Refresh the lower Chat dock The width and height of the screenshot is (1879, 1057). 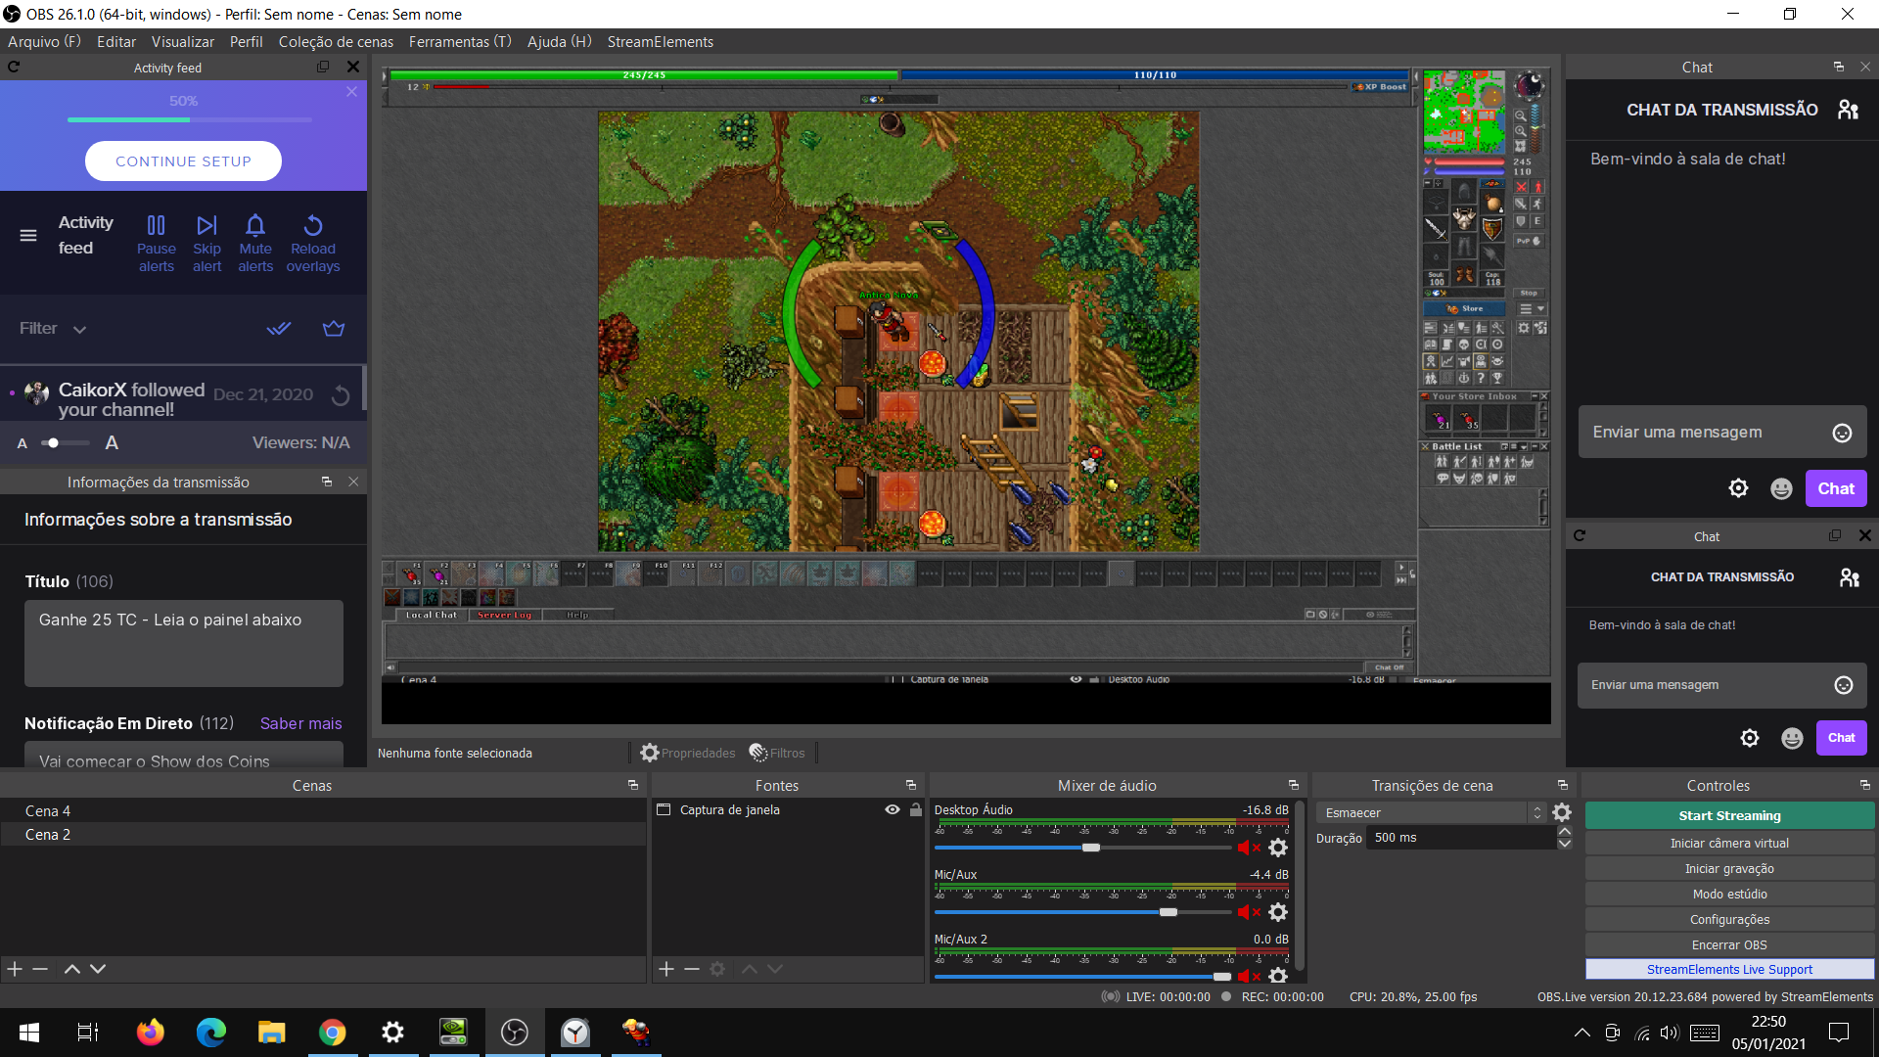click(1580, 535)
